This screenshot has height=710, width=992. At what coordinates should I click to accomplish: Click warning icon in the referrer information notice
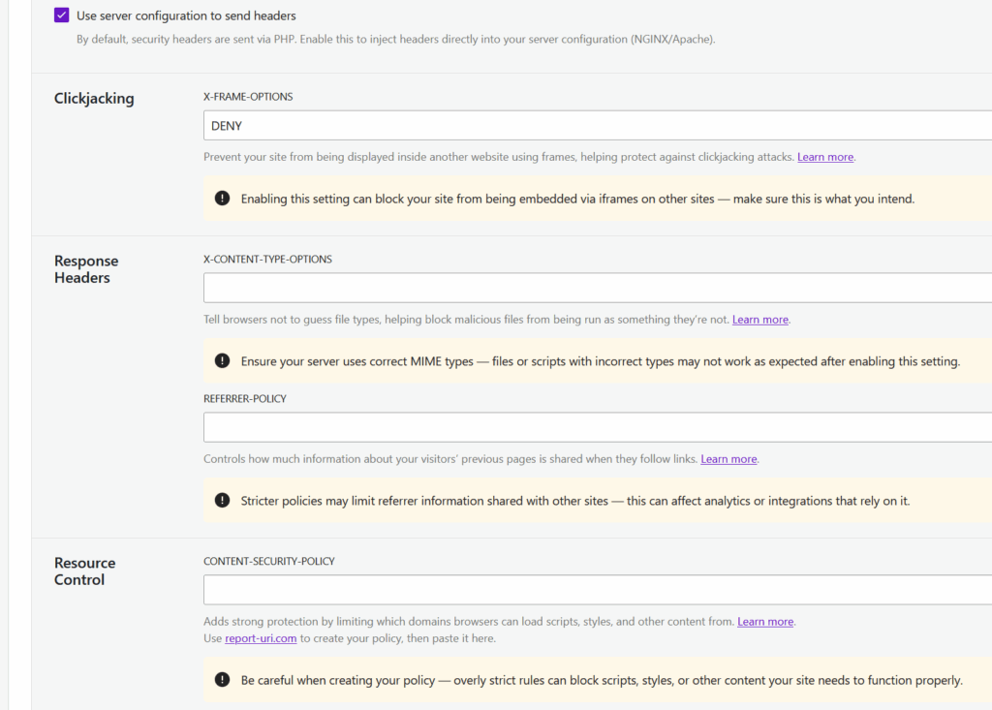pos(223,501)
